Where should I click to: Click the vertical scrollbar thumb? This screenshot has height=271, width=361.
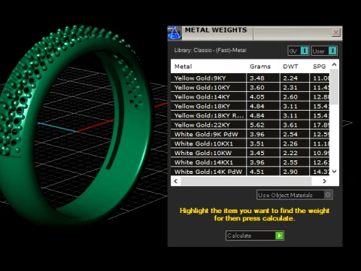point(334,87)
